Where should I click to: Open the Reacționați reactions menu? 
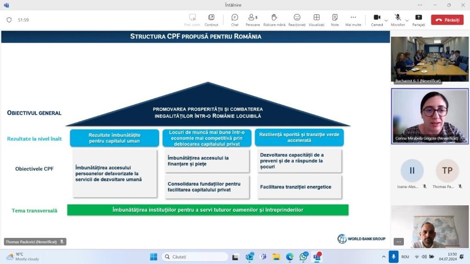click(x=297, y=20)
